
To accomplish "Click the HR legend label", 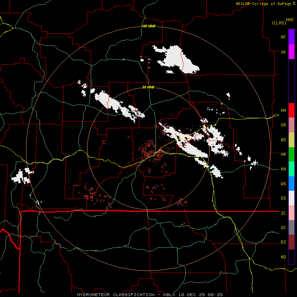I will point(283,154).
